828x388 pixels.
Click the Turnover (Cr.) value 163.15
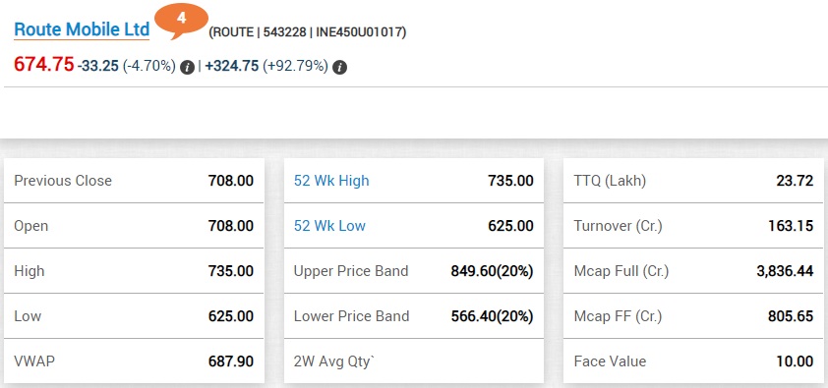(x=791, y=226)
